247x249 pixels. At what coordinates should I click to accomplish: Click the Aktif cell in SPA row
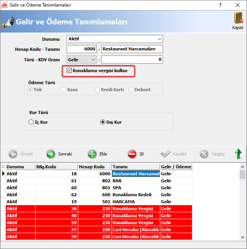click(21, 188)
